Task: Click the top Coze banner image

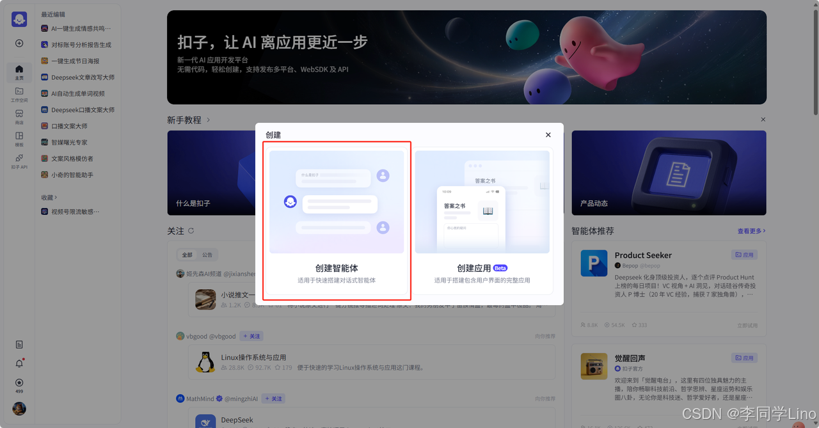Action: click(466, 58)
